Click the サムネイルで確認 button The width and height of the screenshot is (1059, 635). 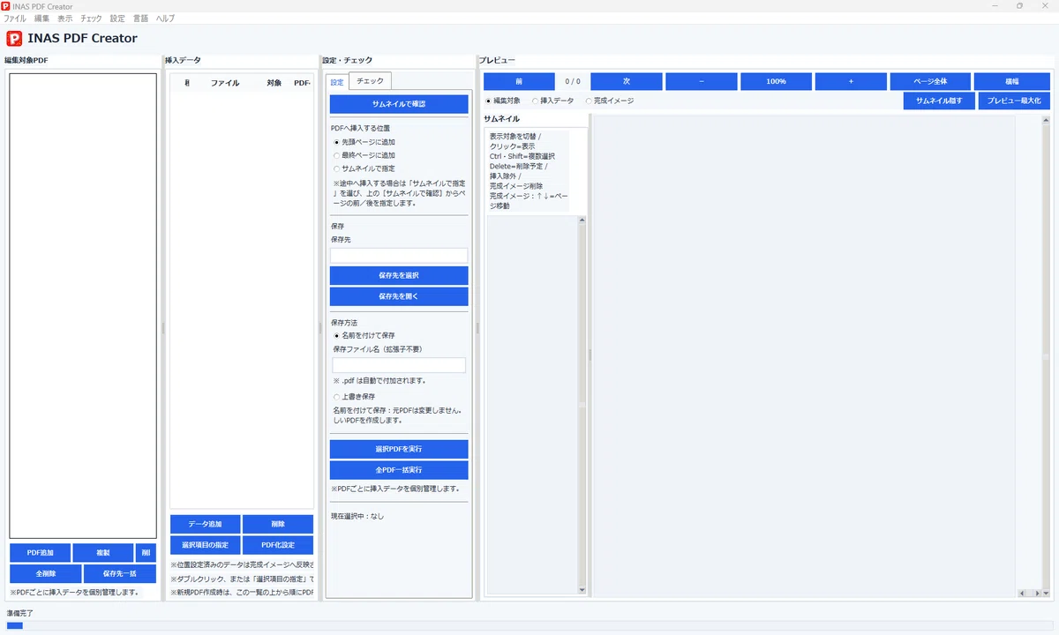tap(399, 104)
